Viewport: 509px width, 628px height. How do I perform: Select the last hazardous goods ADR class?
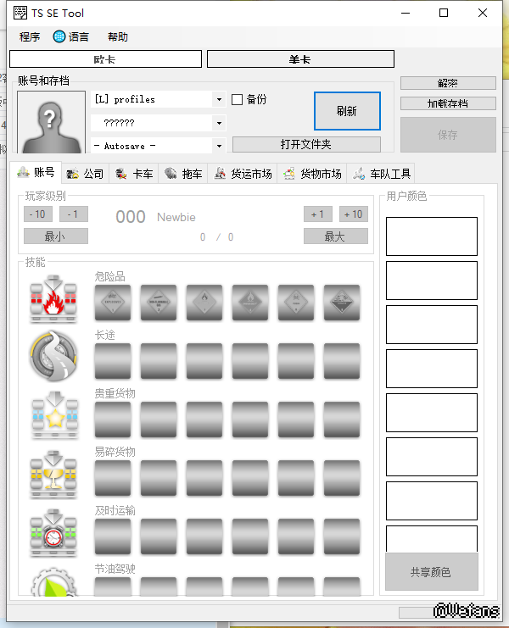342,303
